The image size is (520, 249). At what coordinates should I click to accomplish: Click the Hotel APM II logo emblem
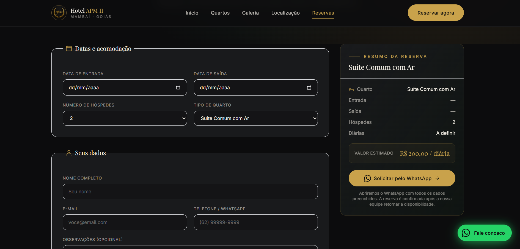pyautogui.click(x=59, y=13)
